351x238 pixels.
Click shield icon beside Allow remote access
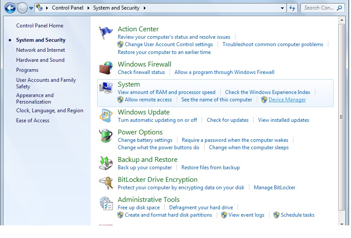(120, 100)
